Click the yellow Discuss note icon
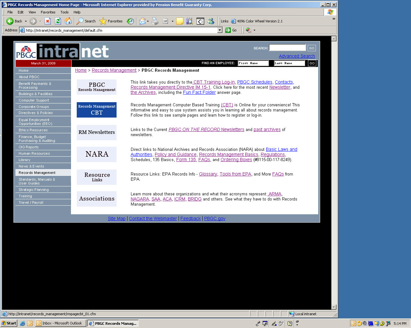Screen dimensions: 411x328 (180, 21)
